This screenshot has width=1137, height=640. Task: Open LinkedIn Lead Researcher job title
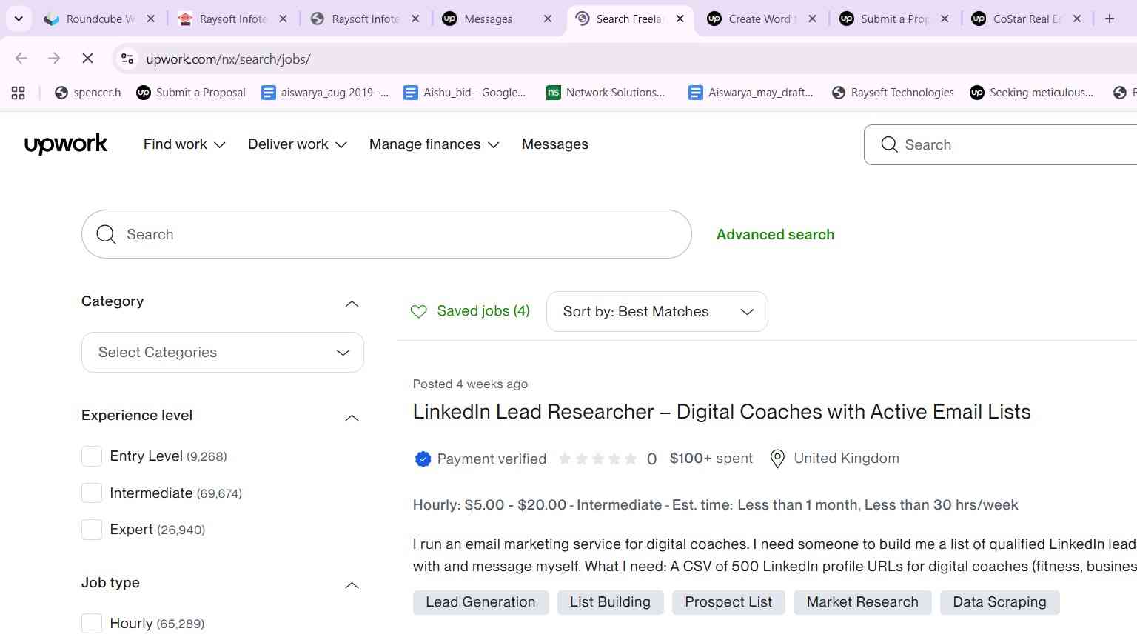[722, 412]
